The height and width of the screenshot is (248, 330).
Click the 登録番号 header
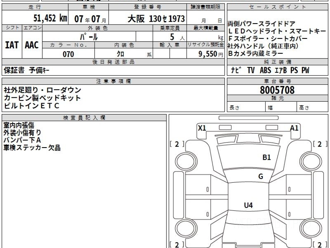(x=148, y=7)
